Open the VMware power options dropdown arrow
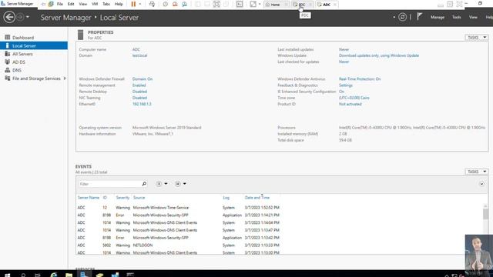The height and width of the screenshot is (277, 493). 140,4
